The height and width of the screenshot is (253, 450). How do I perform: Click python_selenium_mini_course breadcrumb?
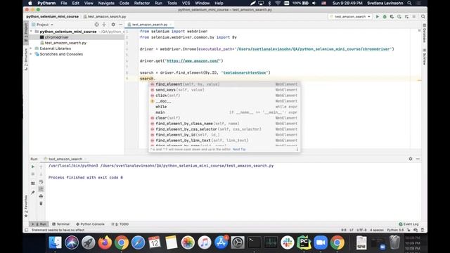coord(52,17)
